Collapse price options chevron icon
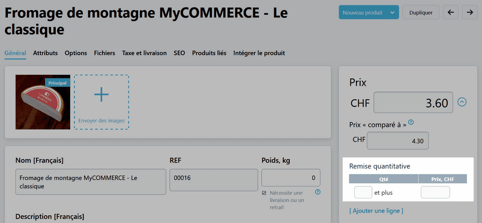482x223 pixels. point(462,102)
